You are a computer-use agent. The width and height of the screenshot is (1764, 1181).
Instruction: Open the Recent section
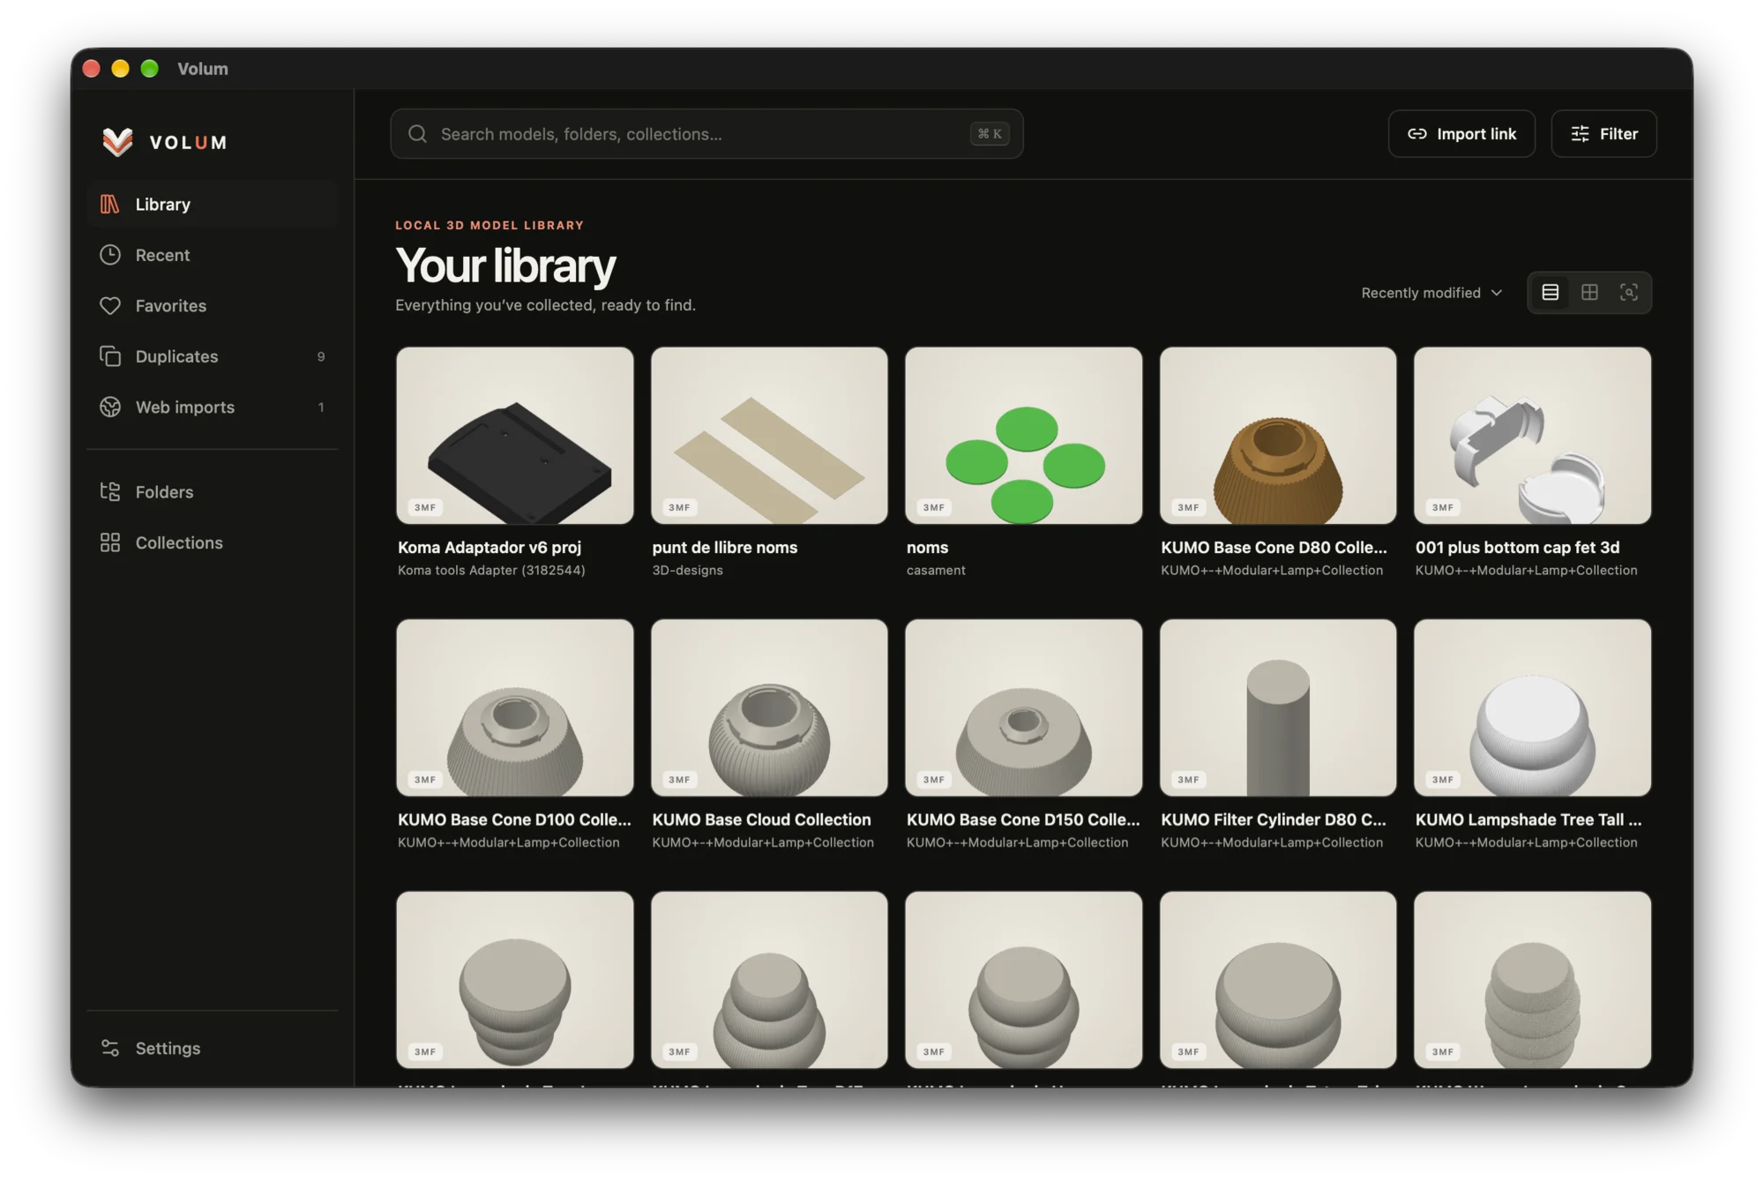coord(213,255)
